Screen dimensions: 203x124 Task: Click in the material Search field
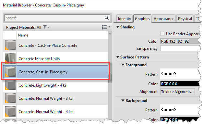[54, 18]
